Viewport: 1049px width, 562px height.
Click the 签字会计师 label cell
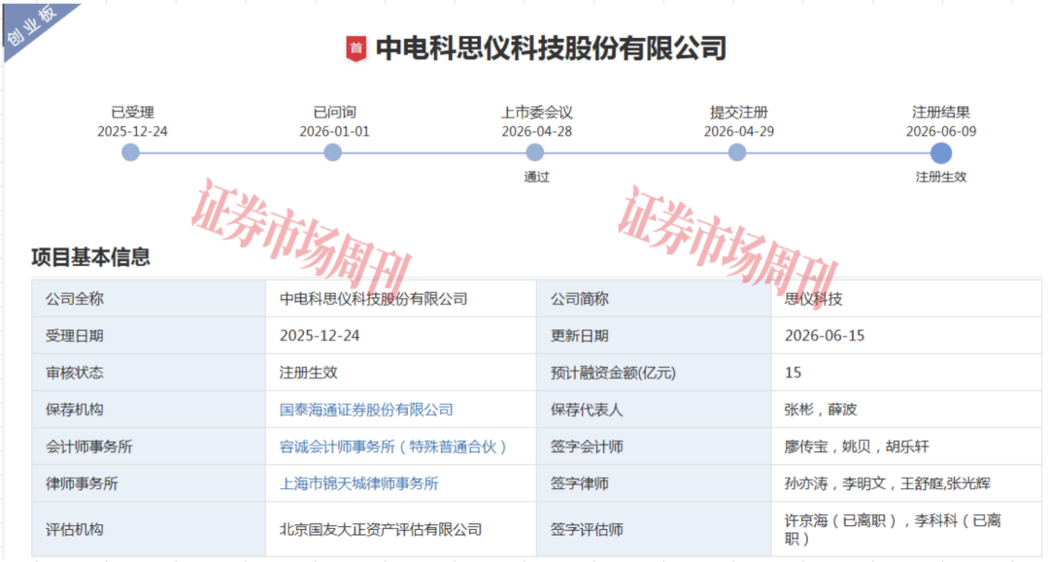(654, 446)
